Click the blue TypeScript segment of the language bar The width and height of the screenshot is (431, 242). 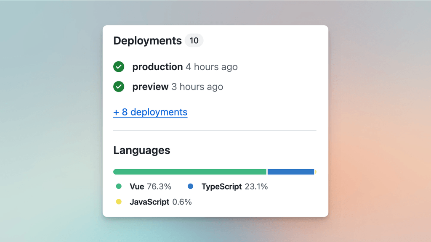(x=290, y=171)
